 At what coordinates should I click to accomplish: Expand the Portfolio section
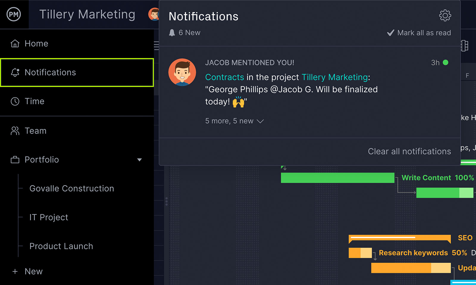click(140, 160)
